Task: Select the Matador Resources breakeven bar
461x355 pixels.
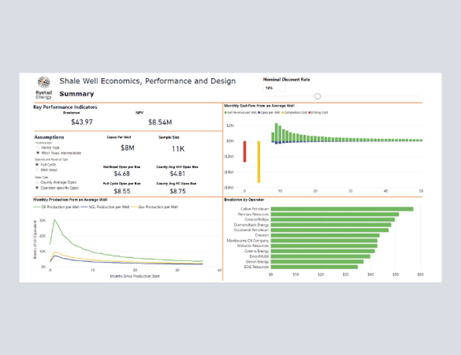Action: pyautogui.click(x=324, y=246)
